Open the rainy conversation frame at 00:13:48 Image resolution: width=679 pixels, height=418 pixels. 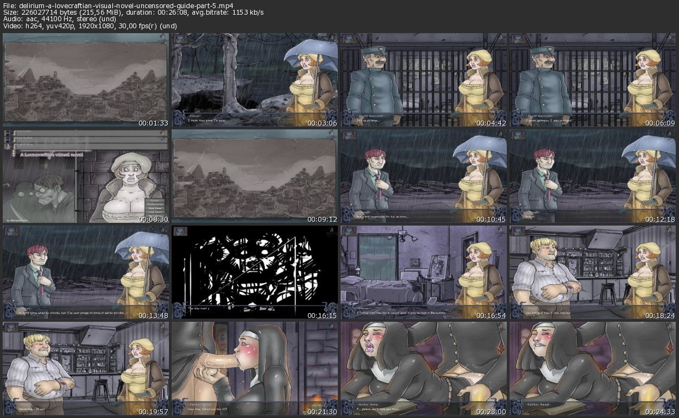tap(86, 272)
